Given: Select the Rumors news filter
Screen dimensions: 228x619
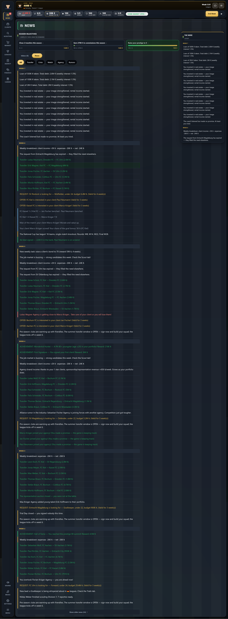Looking at the screenshot, I should click(72, 62).
